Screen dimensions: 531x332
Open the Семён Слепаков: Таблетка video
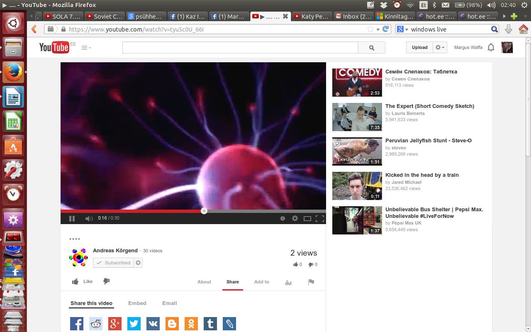[x=421, y=72]
